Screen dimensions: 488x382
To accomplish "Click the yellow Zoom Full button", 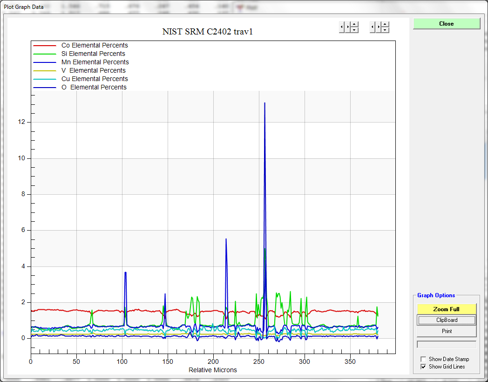I will (x=446, y=309).
